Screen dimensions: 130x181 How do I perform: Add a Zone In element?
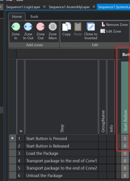coord(16,31)
